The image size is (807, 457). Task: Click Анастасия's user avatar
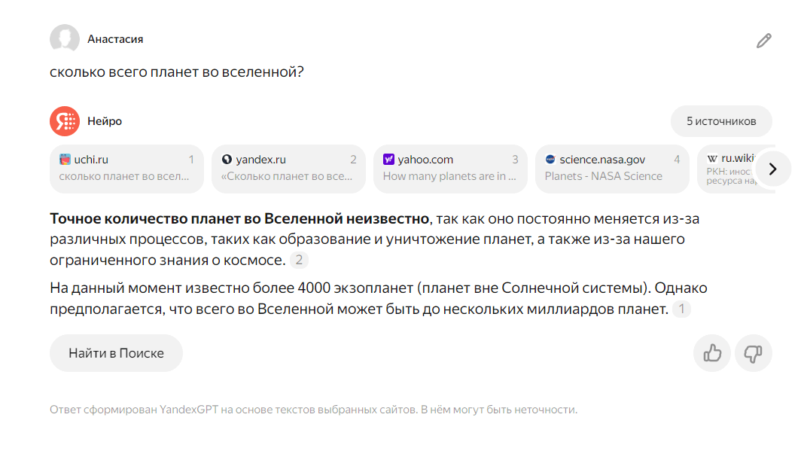[x=65, y=39]
